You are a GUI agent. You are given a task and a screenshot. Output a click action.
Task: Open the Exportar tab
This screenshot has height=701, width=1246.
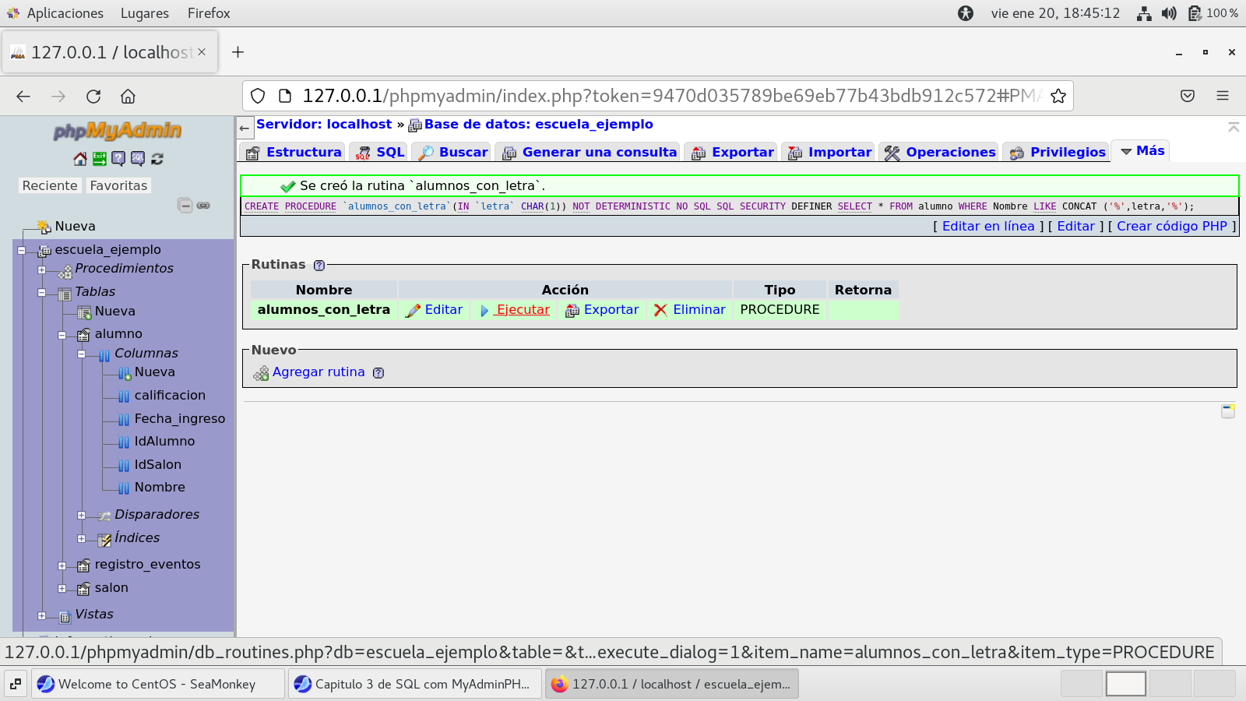point(733,153)
